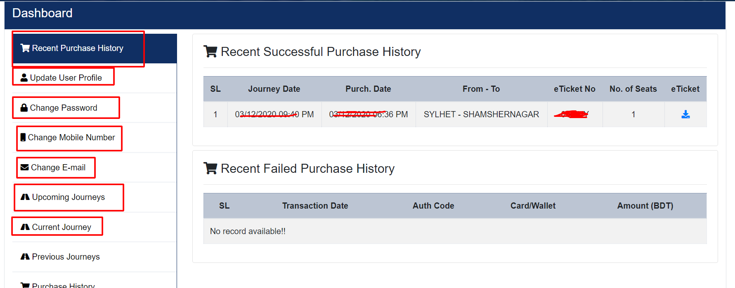Go to Change Password
The image size is (735, 288).
[64, 108]
